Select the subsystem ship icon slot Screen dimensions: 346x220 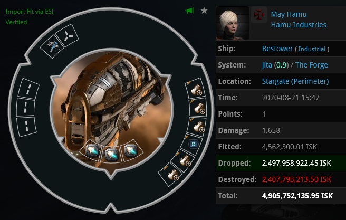pyautogui.click(x=52, y=46)
